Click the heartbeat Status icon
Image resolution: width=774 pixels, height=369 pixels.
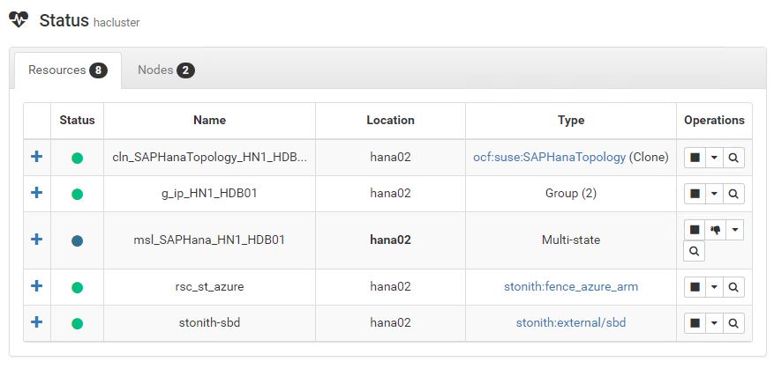tap(19, 19)
